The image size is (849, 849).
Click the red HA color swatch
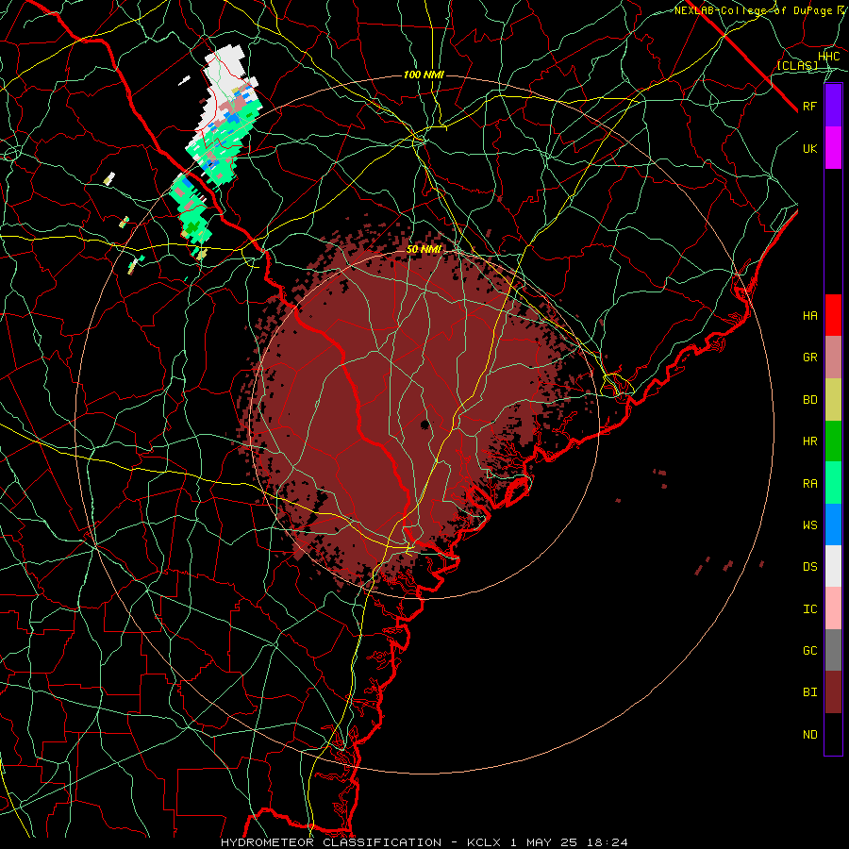pyautogui.click(x=833, y=315)
